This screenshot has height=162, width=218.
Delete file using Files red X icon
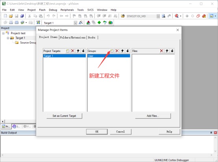(x=162, y=51)
